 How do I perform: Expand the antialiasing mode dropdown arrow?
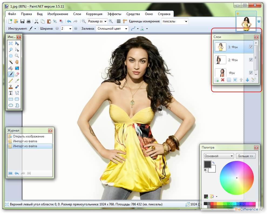(138, 29)
